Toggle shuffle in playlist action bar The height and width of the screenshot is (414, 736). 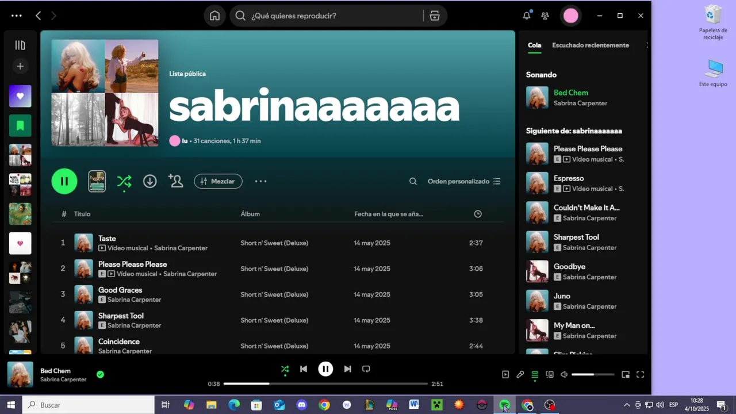(x=124, y=182)
